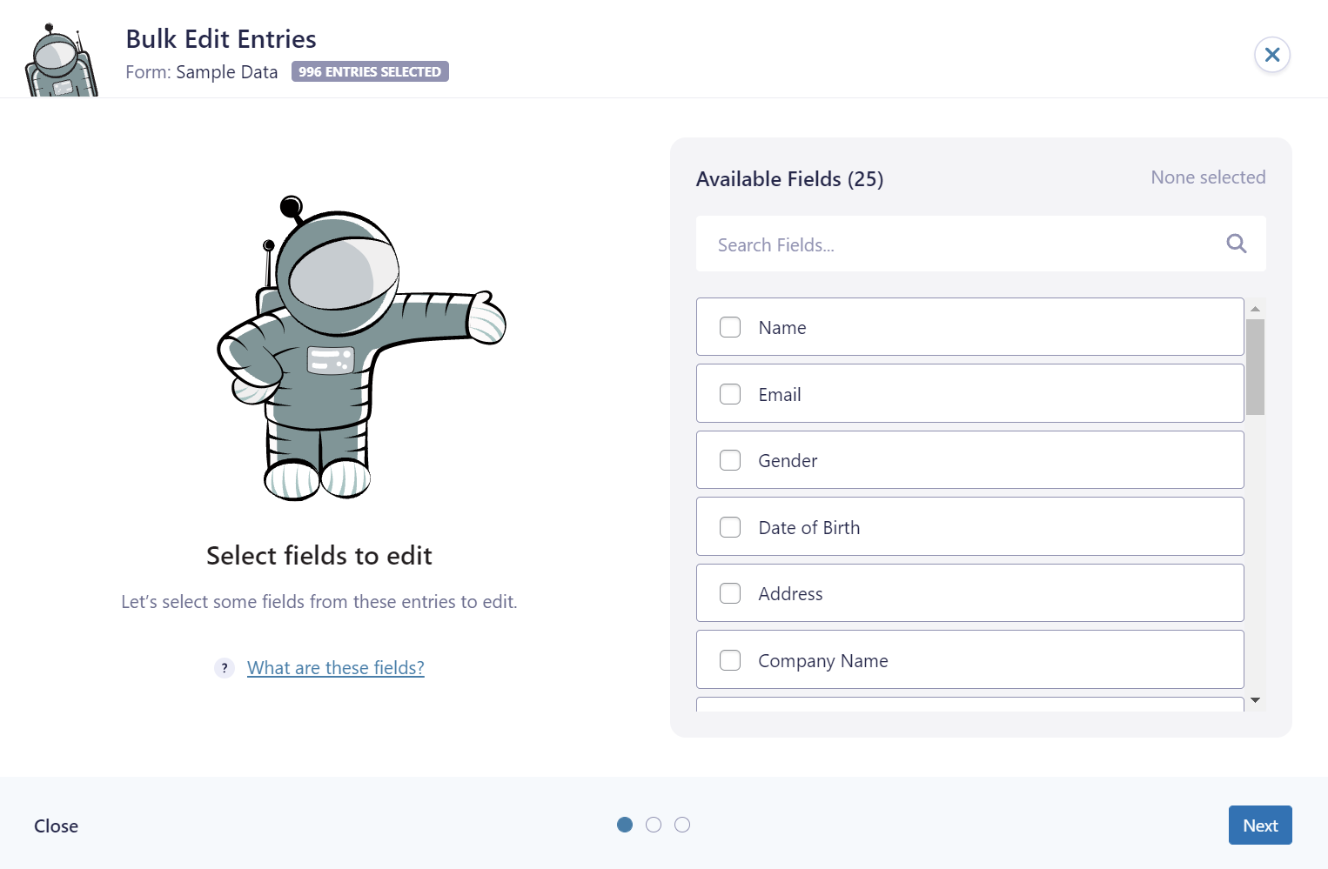1328x869 pixels.
Task: Toggle the Address field checkbox
Action: (x=730, y=593)
